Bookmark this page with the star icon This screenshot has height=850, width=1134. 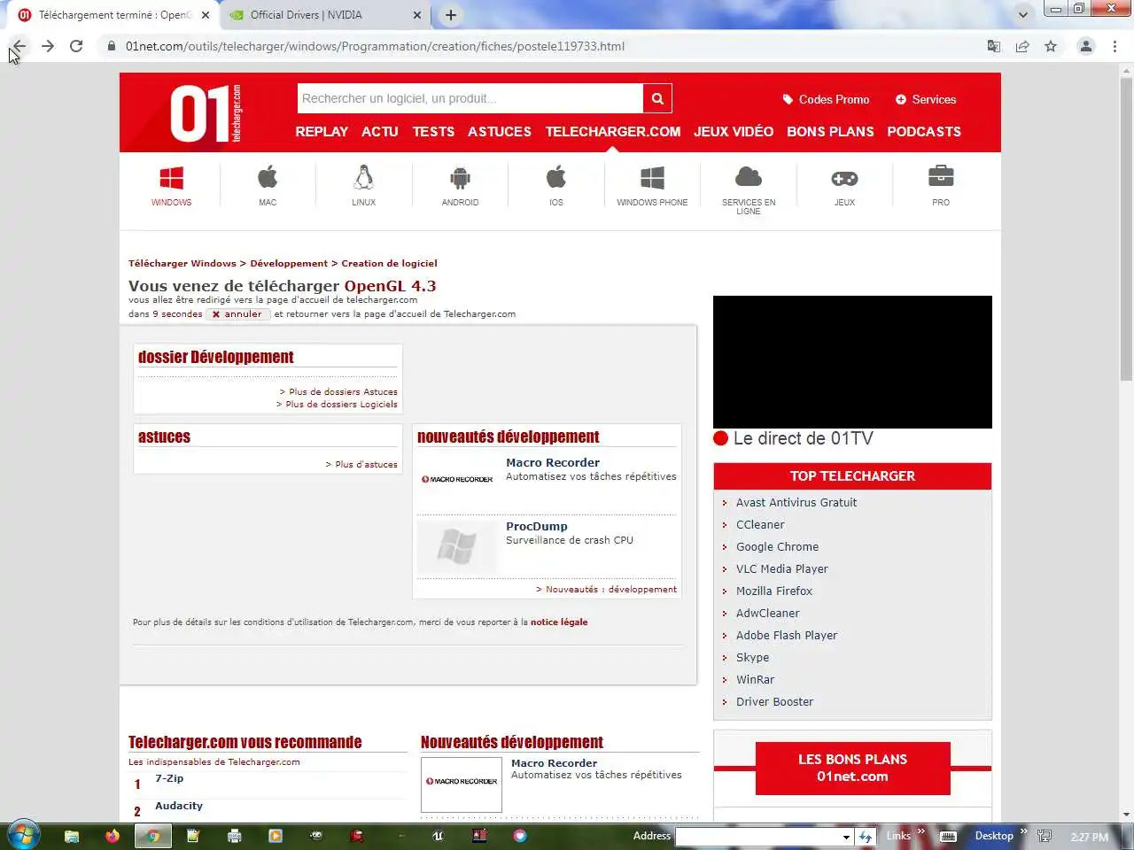click(1051, 46)
